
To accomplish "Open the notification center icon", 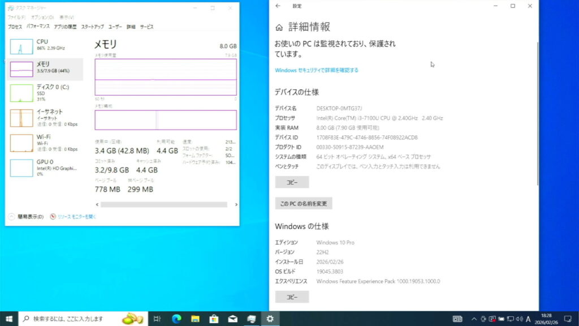I will pos(567,319).
